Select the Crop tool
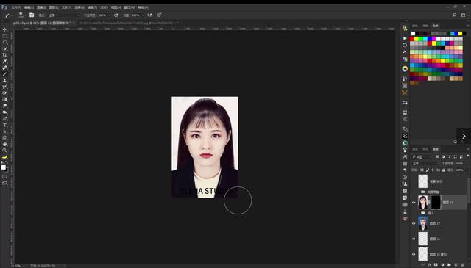471x268 pixels. pos(4,55)
